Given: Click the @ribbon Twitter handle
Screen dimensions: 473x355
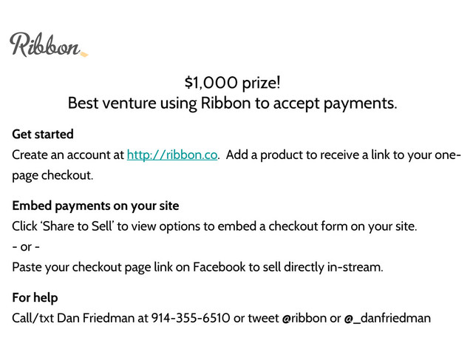Looking at the screenshot, I should coord(304,319).
